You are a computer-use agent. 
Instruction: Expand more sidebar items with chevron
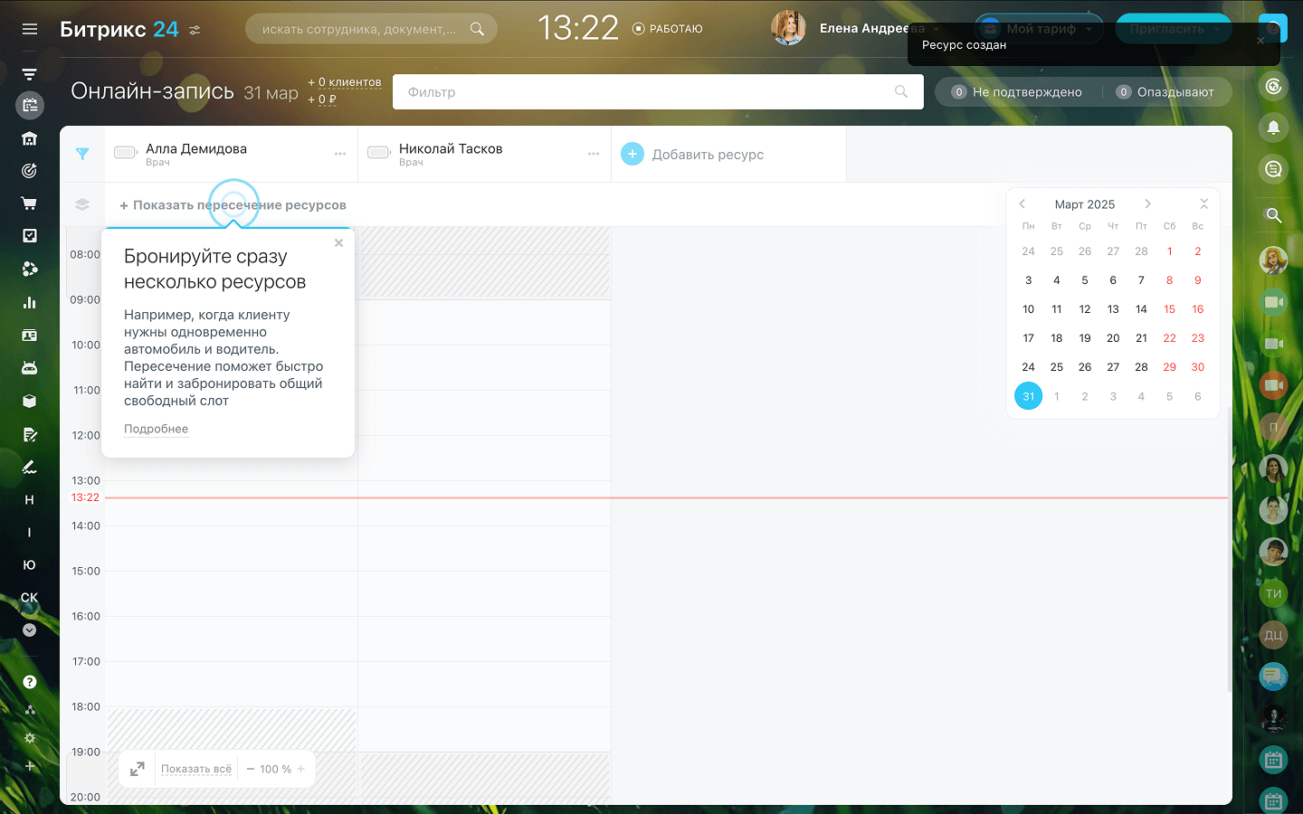[x=30, y=629]
